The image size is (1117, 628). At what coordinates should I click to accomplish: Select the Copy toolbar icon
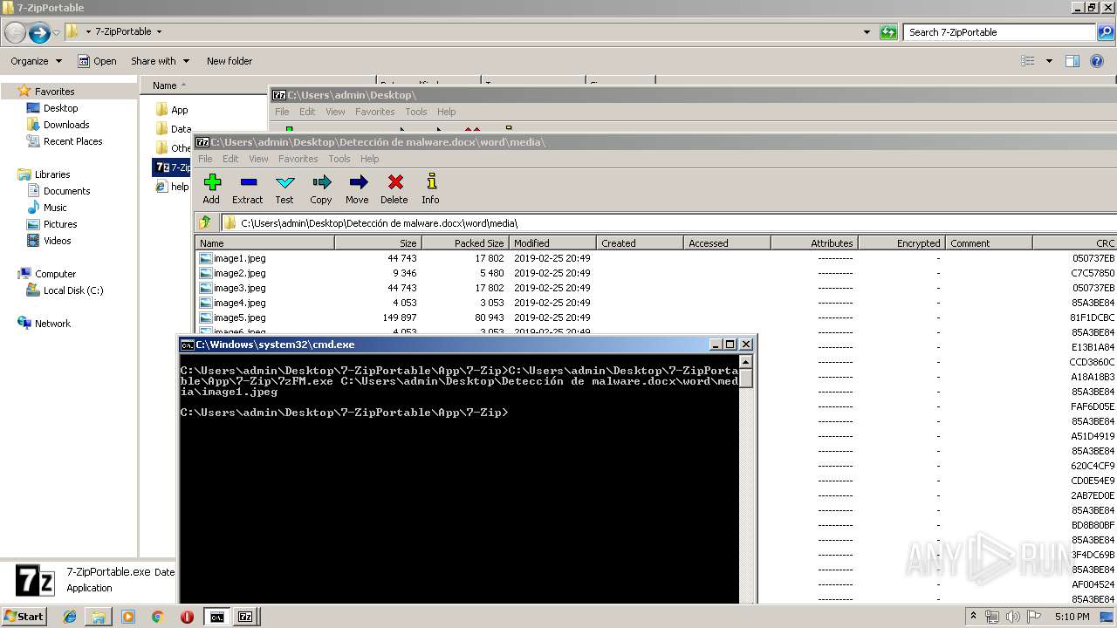pyautogui.click(x=321, y=188)
